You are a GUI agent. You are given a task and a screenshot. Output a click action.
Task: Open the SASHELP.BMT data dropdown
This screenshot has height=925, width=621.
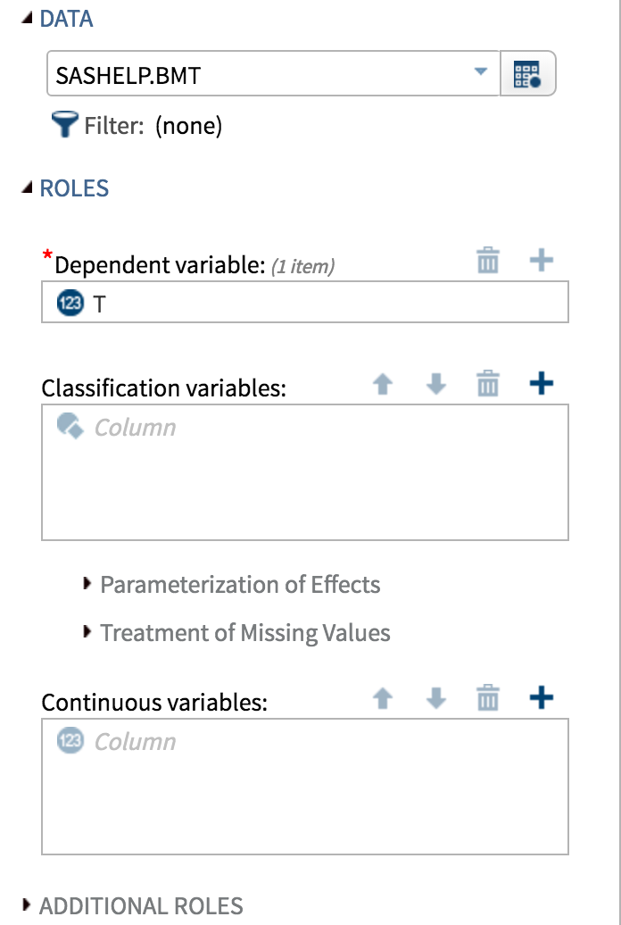tap(481, 71)
